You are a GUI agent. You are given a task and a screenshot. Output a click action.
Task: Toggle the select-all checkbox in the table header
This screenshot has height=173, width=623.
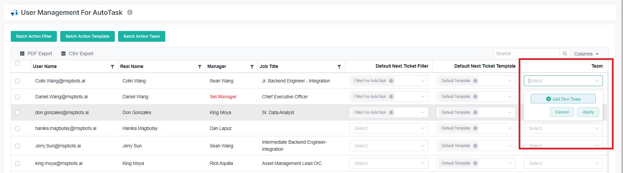point(18,63)
